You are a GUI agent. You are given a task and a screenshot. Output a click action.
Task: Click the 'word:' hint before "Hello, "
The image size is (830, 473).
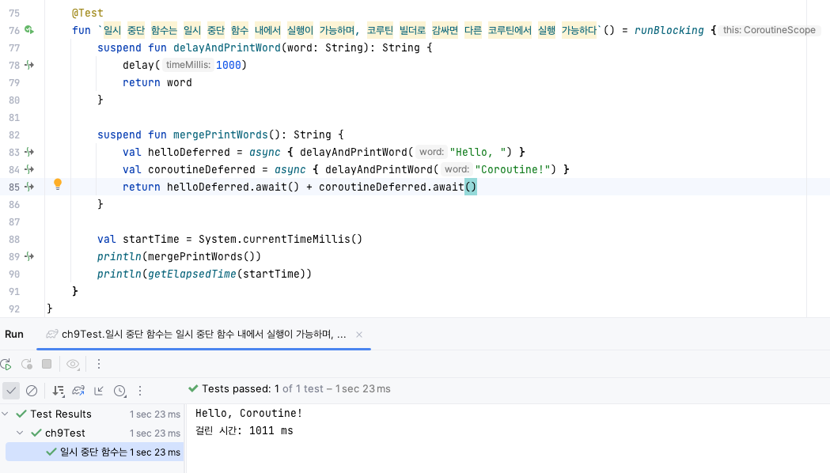pyautogui.click(x=431, y=153)
